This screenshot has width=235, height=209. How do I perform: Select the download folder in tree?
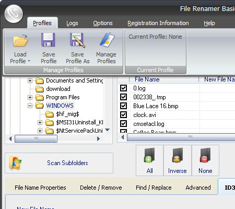pos(58,89)
